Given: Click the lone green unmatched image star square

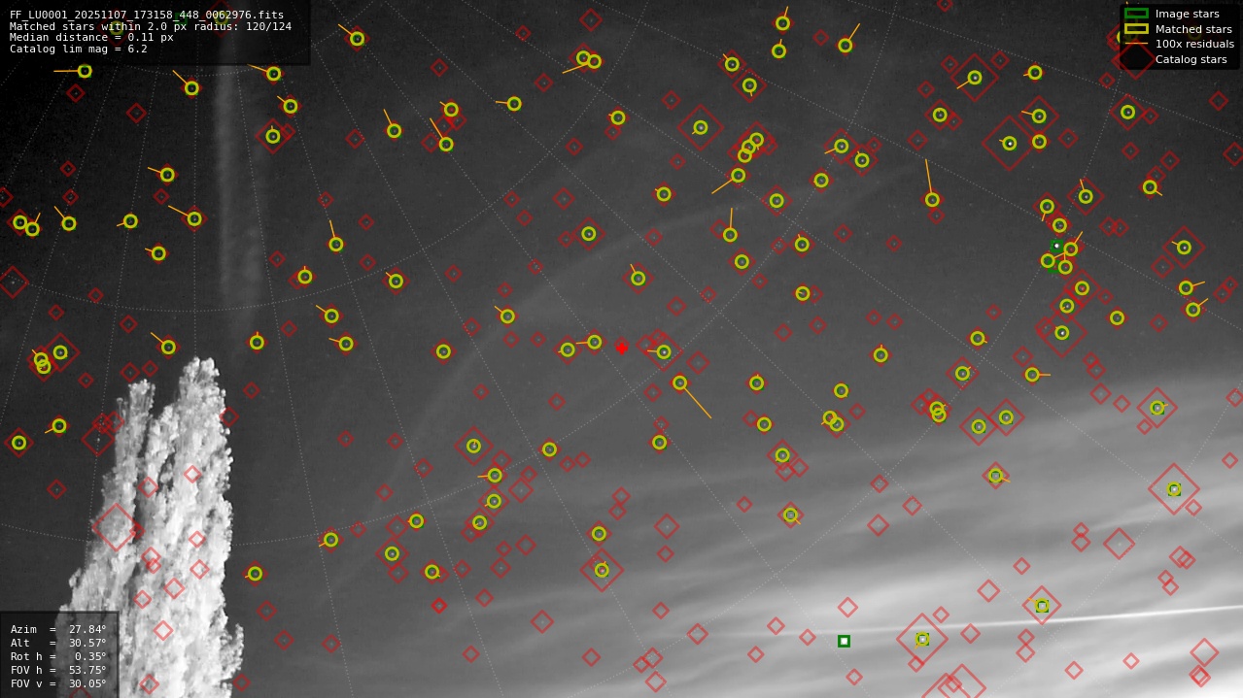Looking at the screenshot, I should (844, 641).
